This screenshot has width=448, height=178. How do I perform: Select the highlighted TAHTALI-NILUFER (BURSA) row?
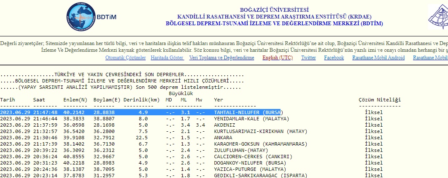[x=247, y=113]
